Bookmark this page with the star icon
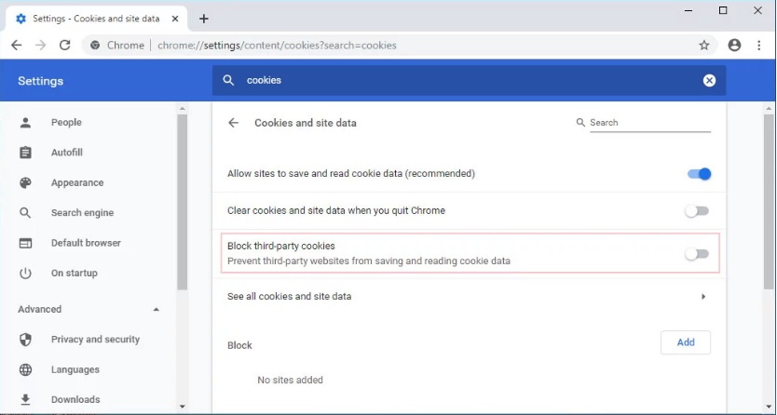Screen dimensions: 777x415 [704, 45]
